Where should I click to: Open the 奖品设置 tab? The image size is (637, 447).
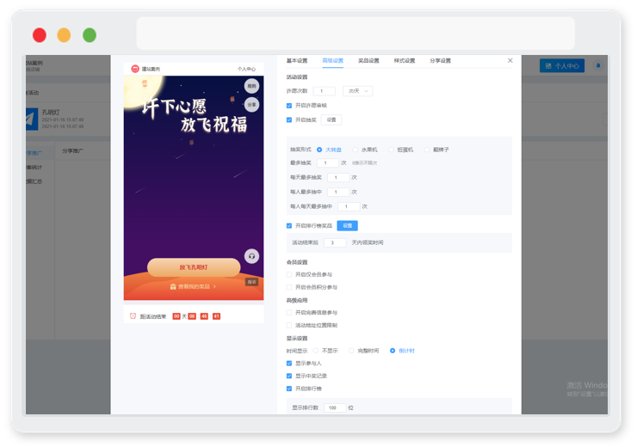click(368, 60)
